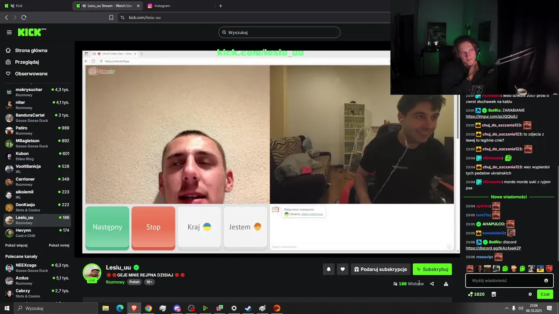Click the Rozmowy category link under stream title
This screenshot has height=314, width=559.
(115, 282)
